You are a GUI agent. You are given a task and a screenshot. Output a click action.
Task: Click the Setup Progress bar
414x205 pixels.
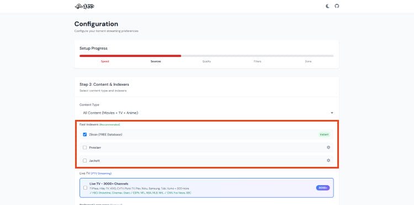pyautogui.click(x=206, y=56)
